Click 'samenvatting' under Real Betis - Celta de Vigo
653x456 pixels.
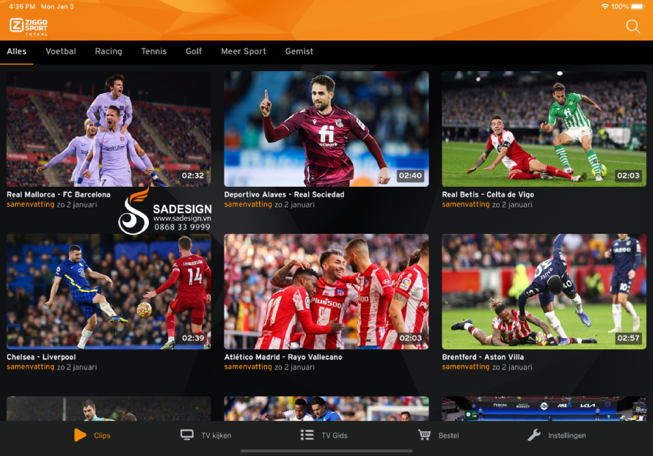tap(466, 205)
